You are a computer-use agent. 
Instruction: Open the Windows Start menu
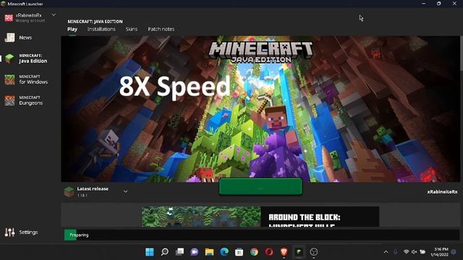point(150,252)
